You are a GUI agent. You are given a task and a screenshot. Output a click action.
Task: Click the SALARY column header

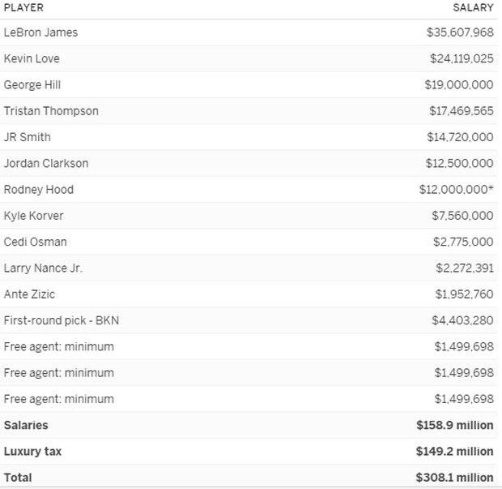473,7
